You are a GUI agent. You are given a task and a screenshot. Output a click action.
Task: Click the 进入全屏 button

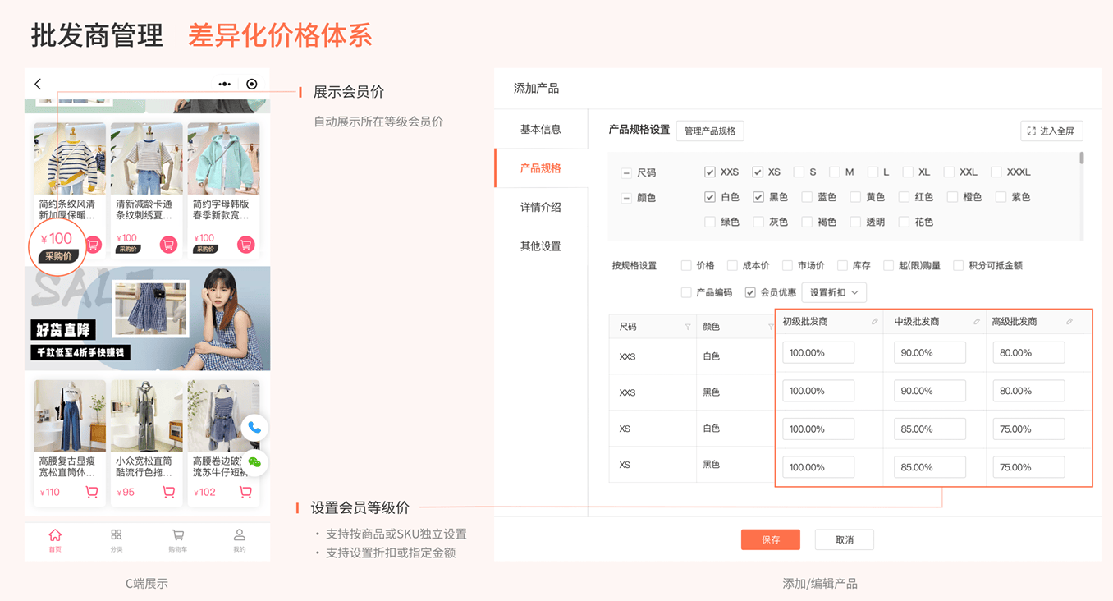pyautogui.click(x=1051, y=131)
